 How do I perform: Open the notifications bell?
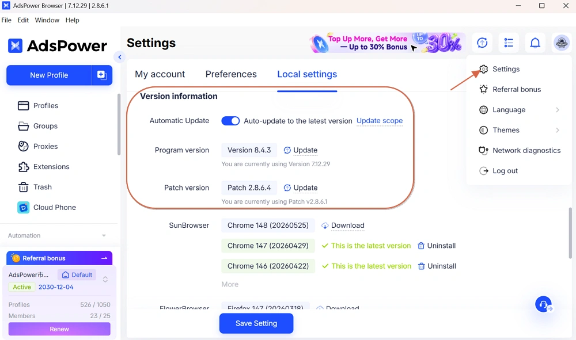click(x=535, y=43)
